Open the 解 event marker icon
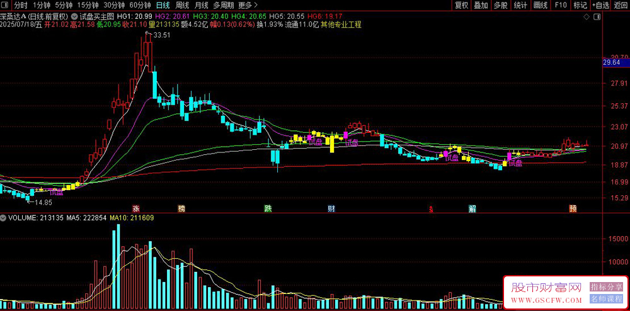Screen dimensions: 630x311 [472, 208]
